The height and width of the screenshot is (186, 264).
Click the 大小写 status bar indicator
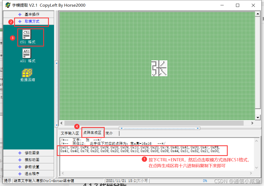(143, 181)
